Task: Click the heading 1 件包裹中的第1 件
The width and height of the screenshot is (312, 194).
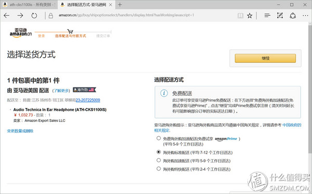Action: tap(33, 81)
